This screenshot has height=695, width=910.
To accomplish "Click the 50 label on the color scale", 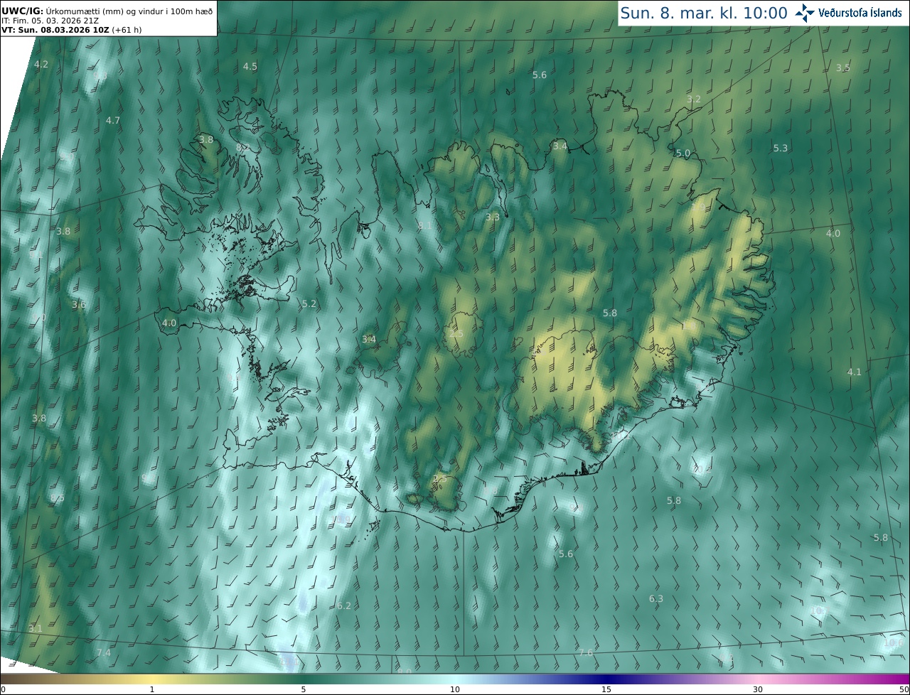I will (x=904, y=689).
